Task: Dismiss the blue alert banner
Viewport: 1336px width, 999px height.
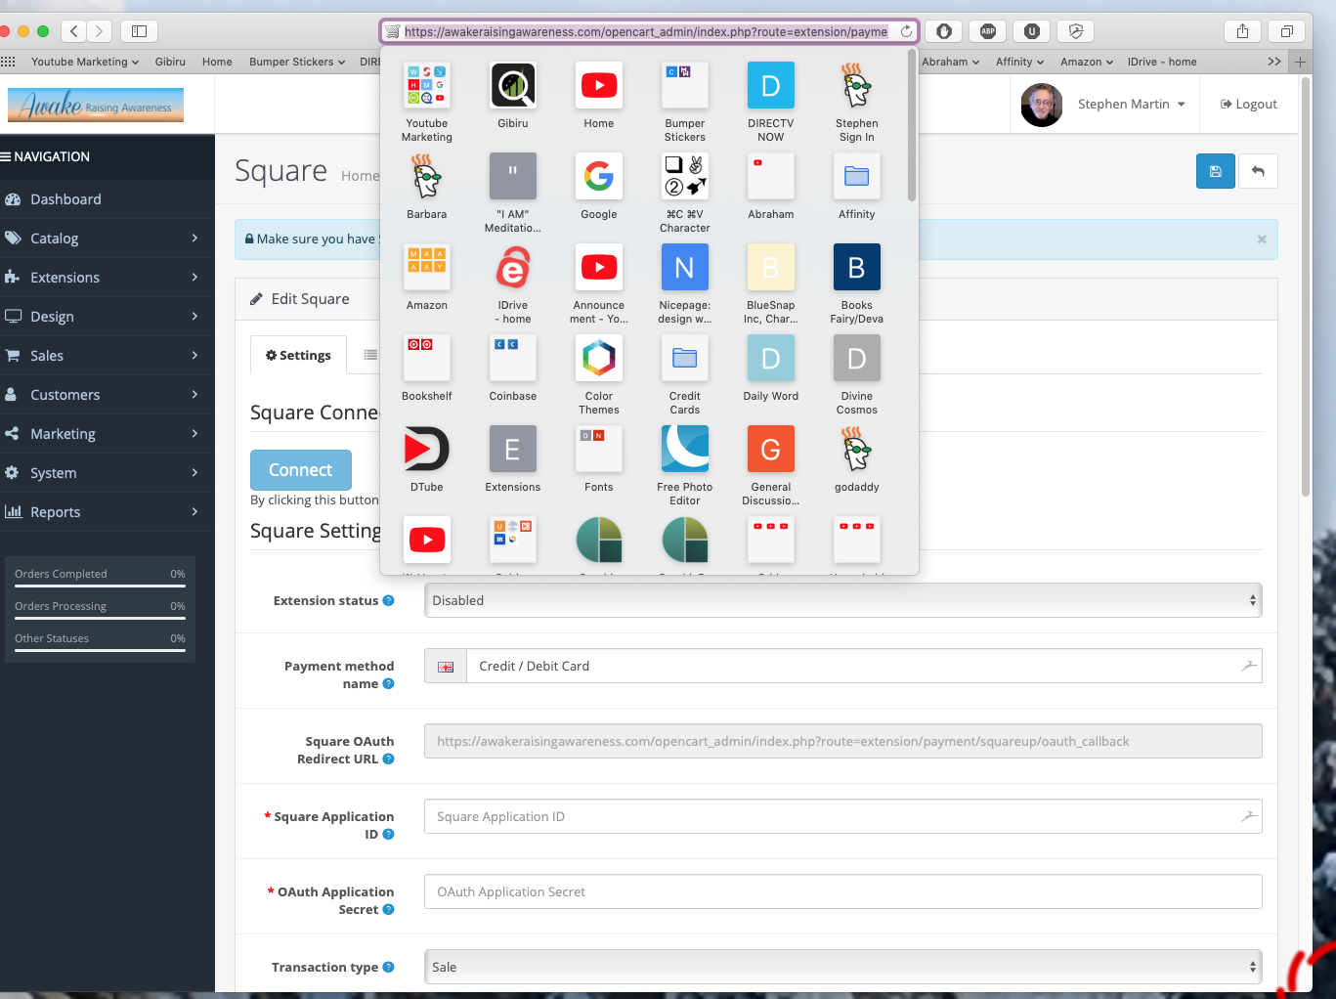Action: (1261, 239)
